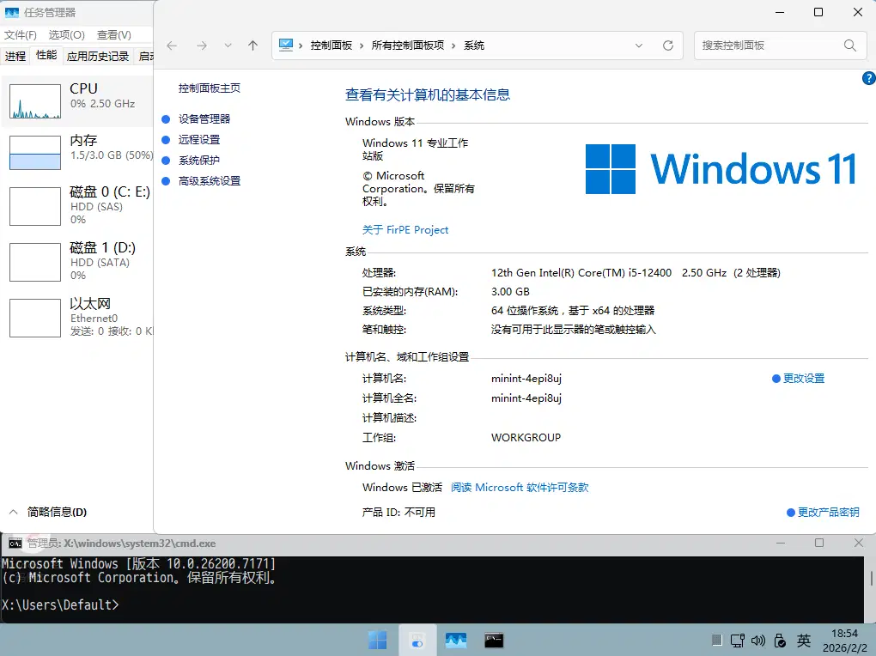Viewport: 876px width, 656px height.
Task: Select the 控制面板 breadcrumb
Action: tap(332, 46)
